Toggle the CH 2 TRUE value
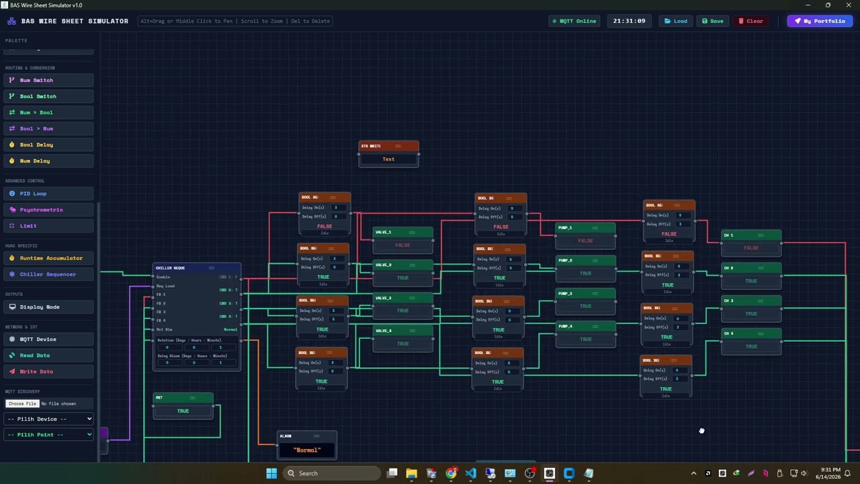 [751, 281]
